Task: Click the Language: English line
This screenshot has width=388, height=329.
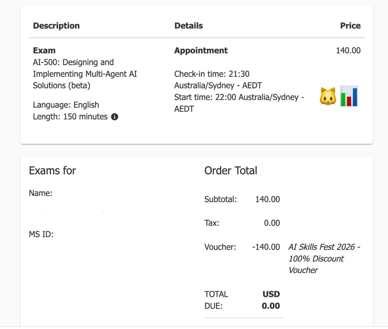Action: [66, 105]
